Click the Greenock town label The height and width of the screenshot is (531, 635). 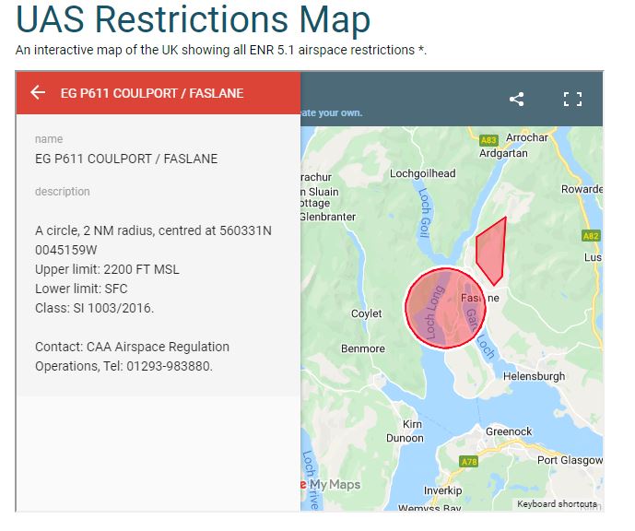pyautogui.click(x=509, y=431)
